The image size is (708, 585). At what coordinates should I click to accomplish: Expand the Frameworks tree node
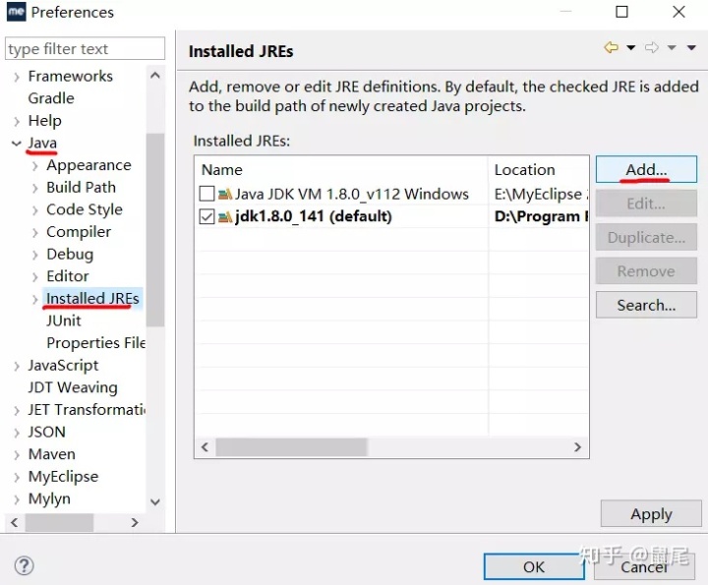click(17, 77)
